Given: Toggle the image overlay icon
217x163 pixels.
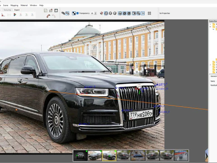Looking at the screenshot, I should pyautogui.click(x=134, y=13).
